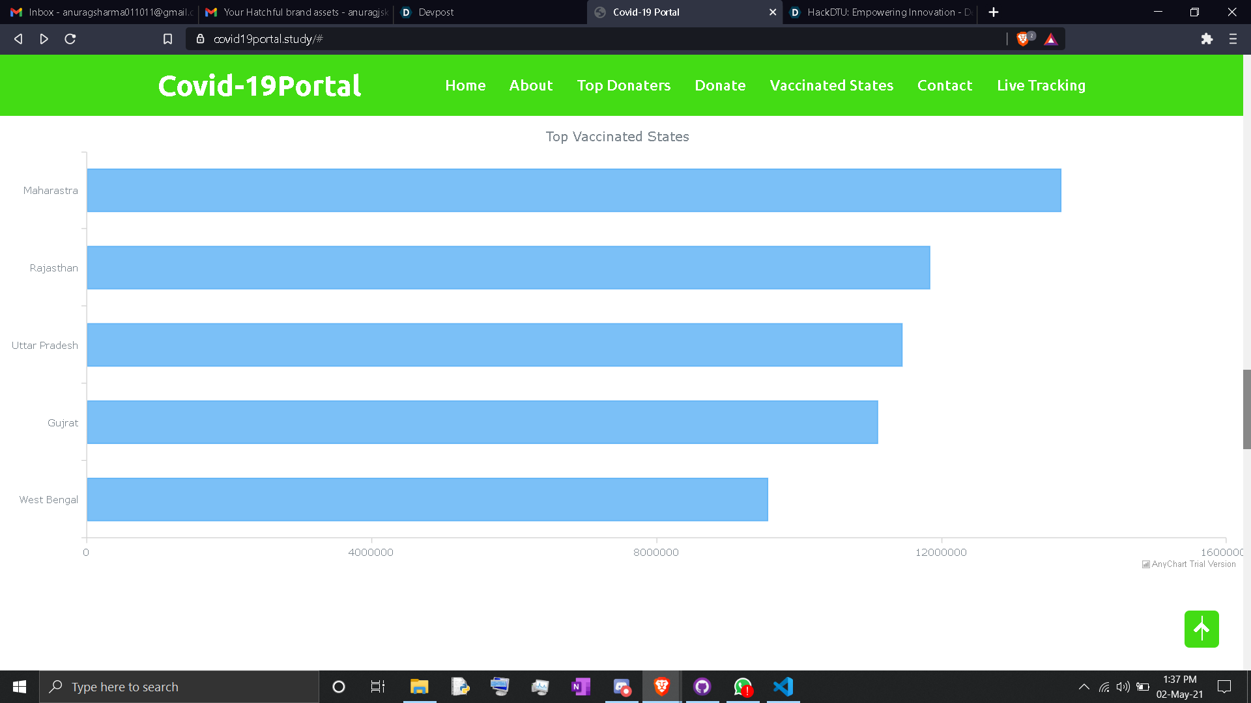Click the Brave Shields lion icon
Screen dimensions: 1251x703
(x=1022, y=39)
